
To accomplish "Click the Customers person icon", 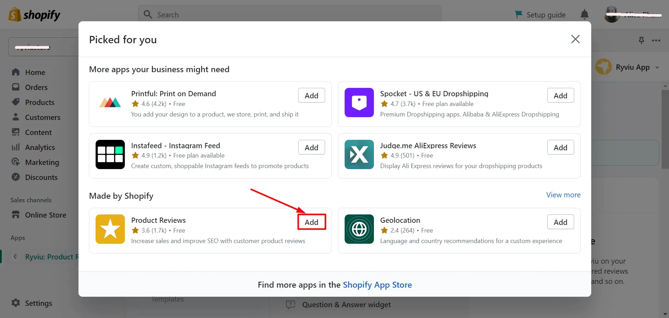I will tap(16, 117).
